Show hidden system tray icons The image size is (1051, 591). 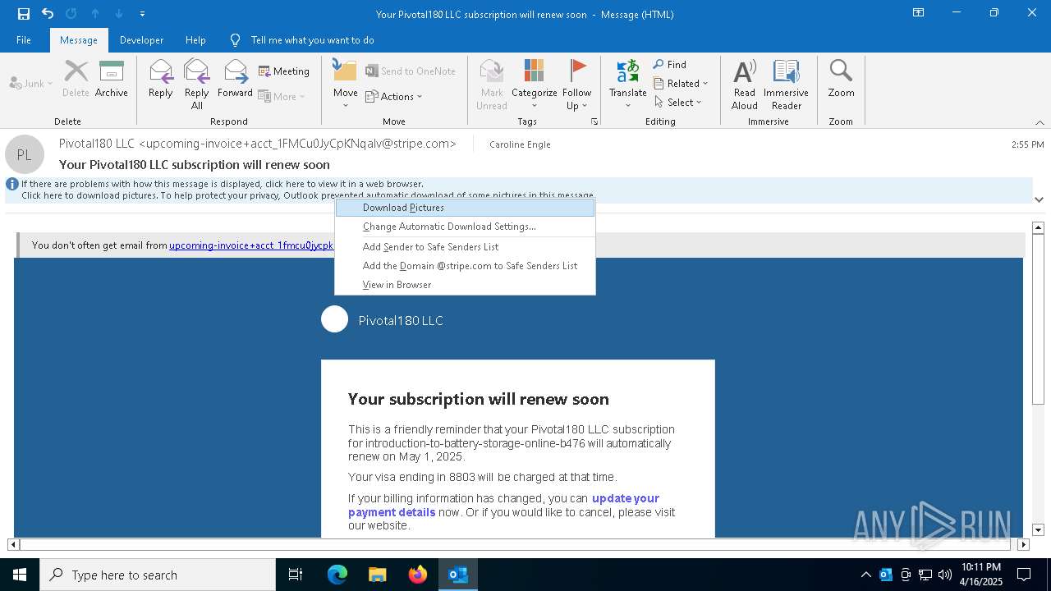click(x=865, y=575)
